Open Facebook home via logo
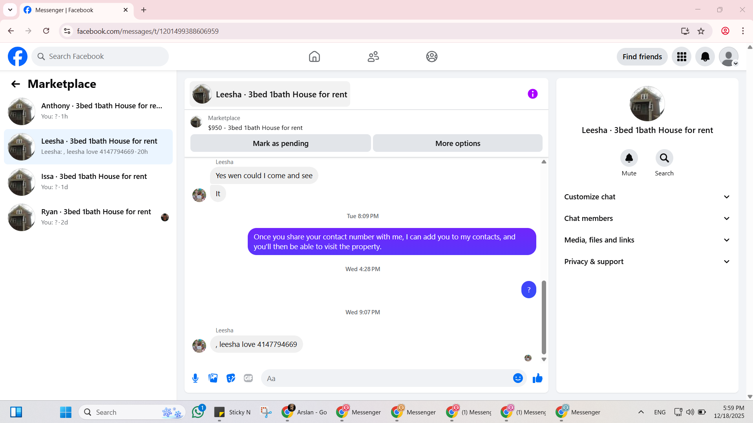 point(18,57)
